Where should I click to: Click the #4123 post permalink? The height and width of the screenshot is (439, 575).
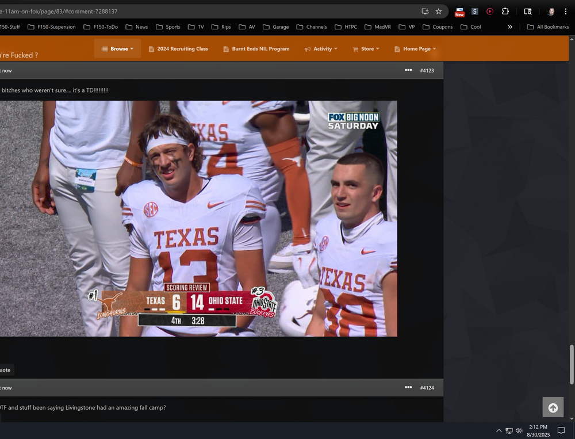click(x=427, y=70)
